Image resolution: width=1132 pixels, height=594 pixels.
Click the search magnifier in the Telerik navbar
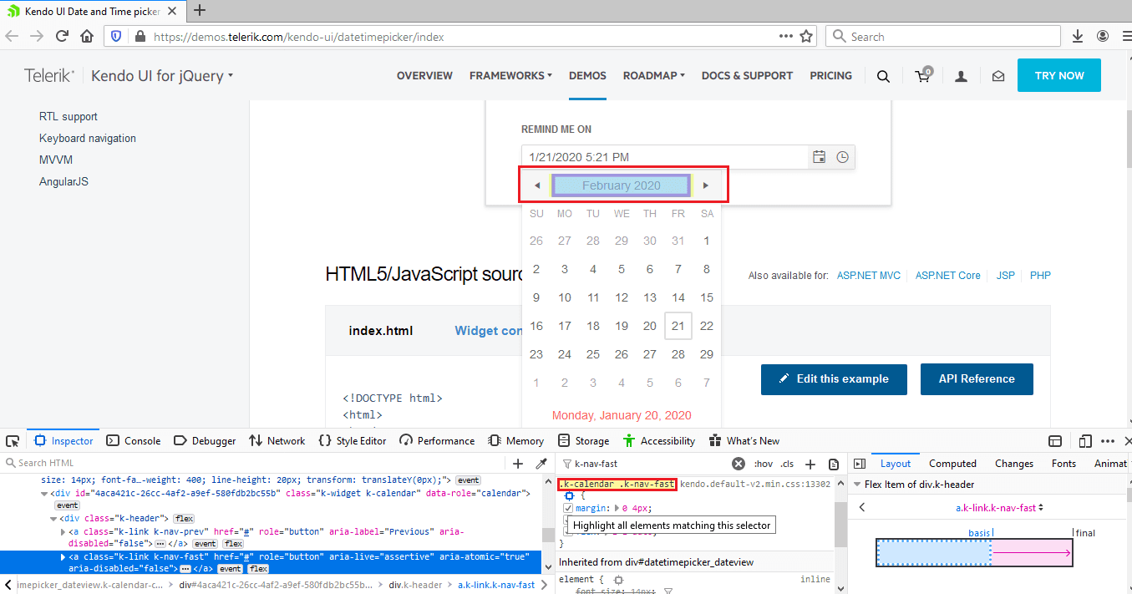pos(882,76)
